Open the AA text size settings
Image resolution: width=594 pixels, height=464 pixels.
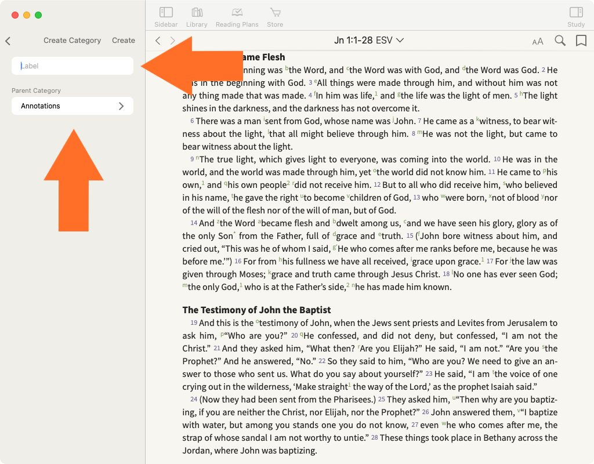tap(538, 41)
